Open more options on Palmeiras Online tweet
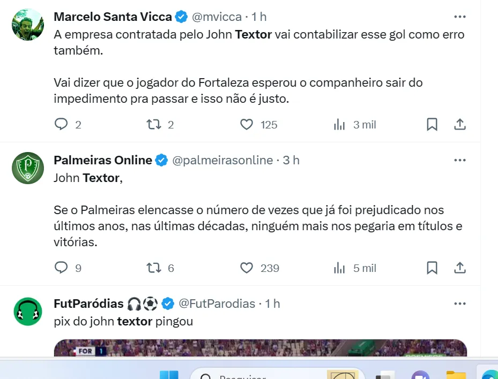Screen dimensions: 498x379 point(460,160)
